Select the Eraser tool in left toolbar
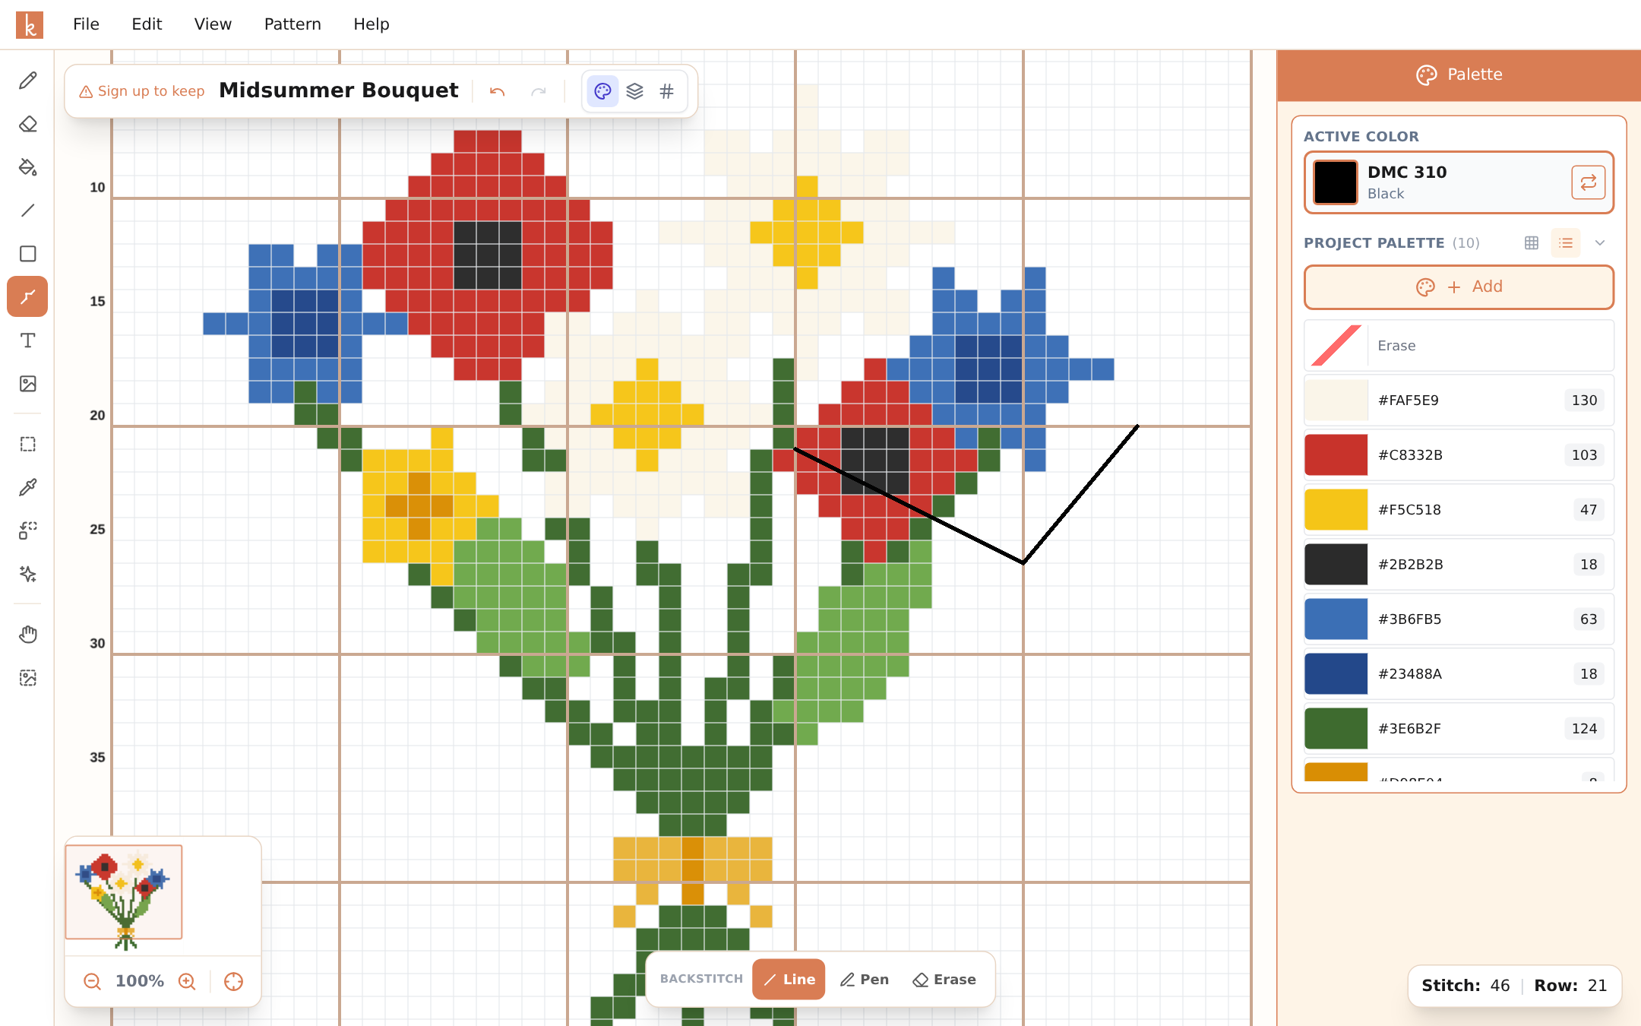This screenshot has width=1641, height=1026. tap(28, 124)
